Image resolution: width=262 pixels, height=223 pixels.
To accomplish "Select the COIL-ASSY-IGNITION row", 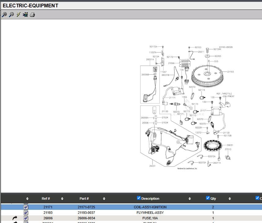I will pyautogui.click(x=150, y=207).
